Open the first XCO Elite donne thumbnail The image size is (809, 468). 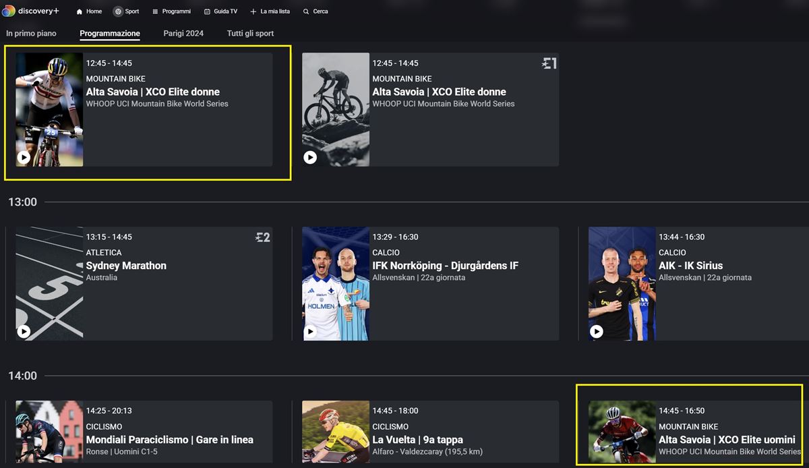click(49, 110)
